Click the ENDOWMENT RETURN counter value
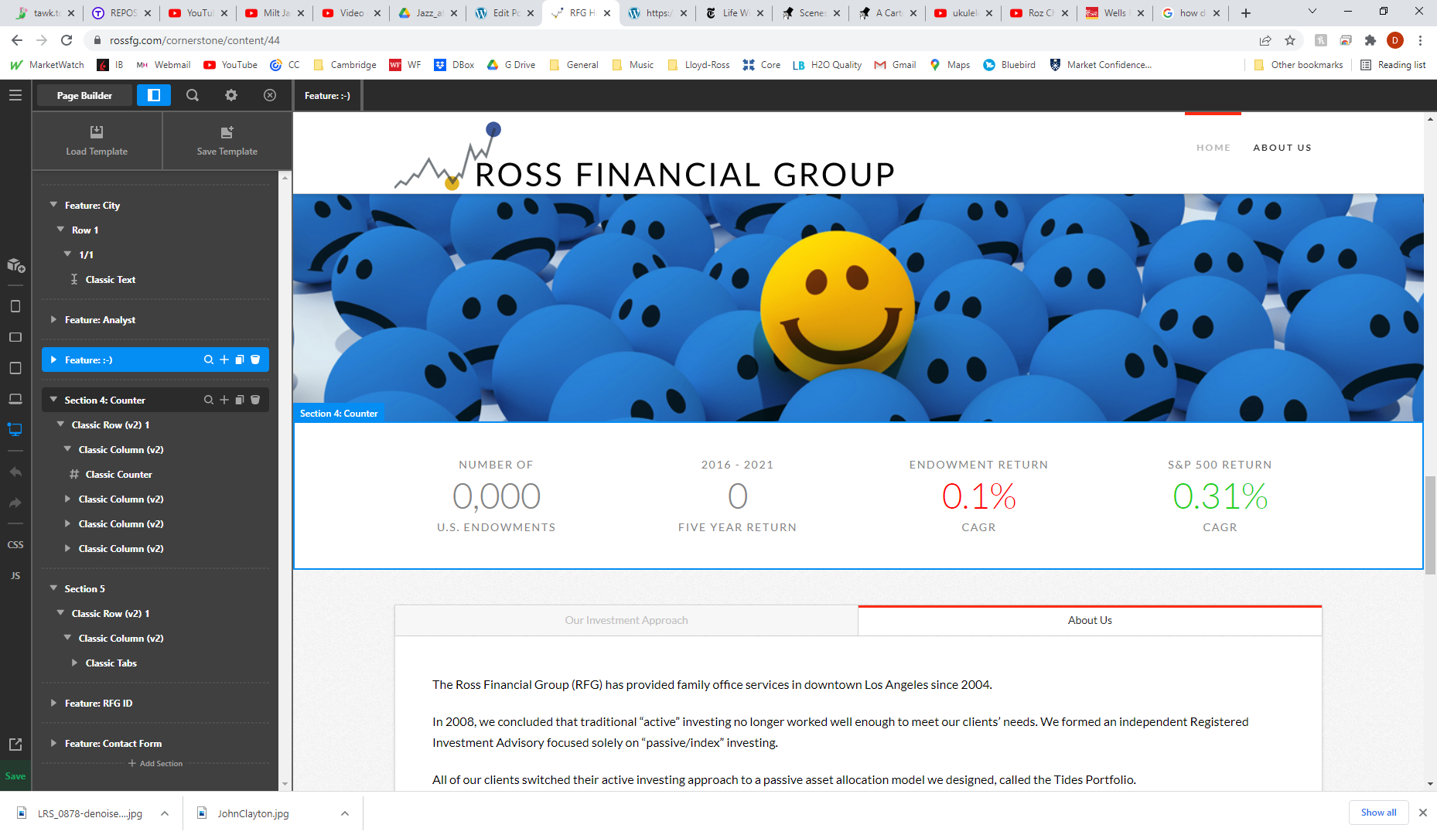This screenshot has height=835, width=1437. (x=978, y=496)
